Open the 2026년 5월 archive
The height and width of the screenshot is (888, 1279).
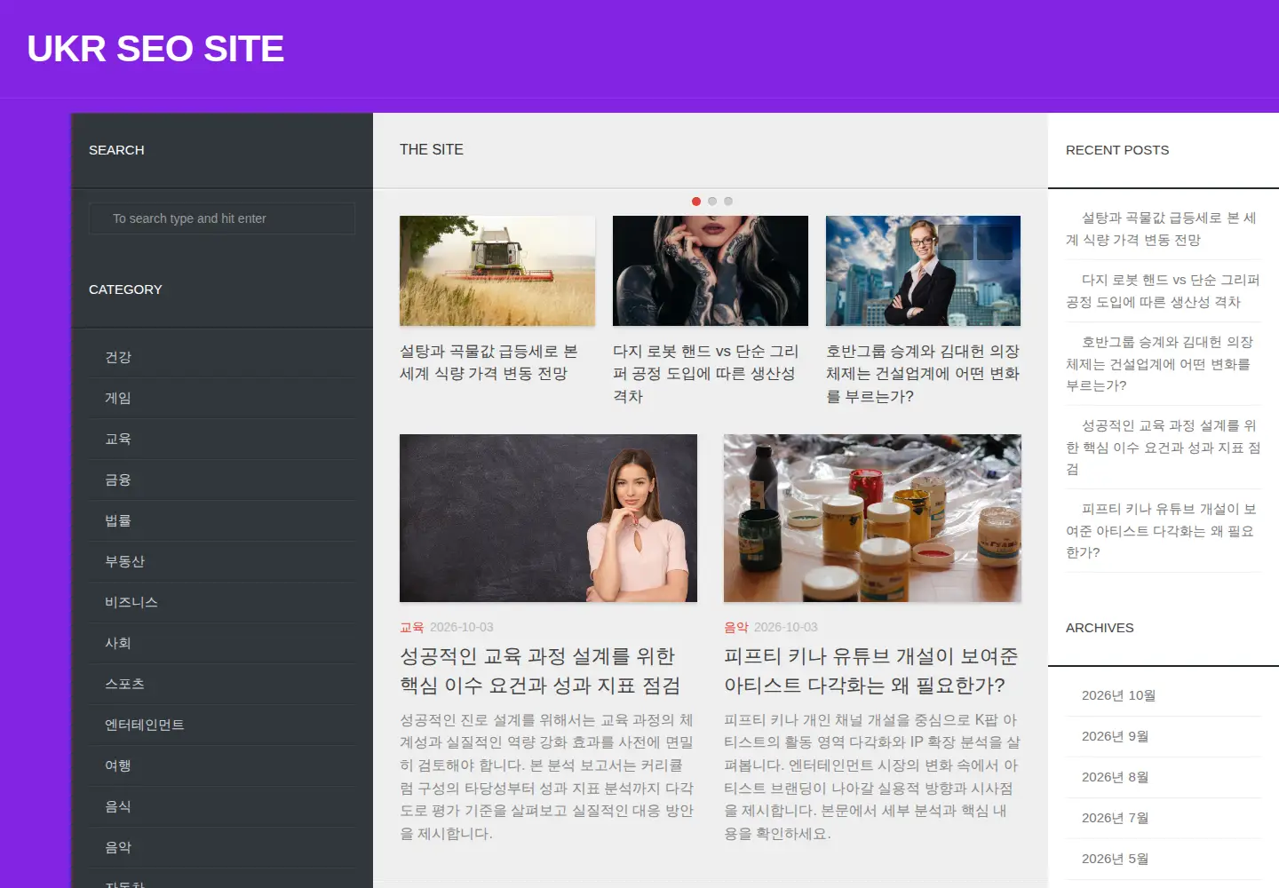pos(1115,859)
